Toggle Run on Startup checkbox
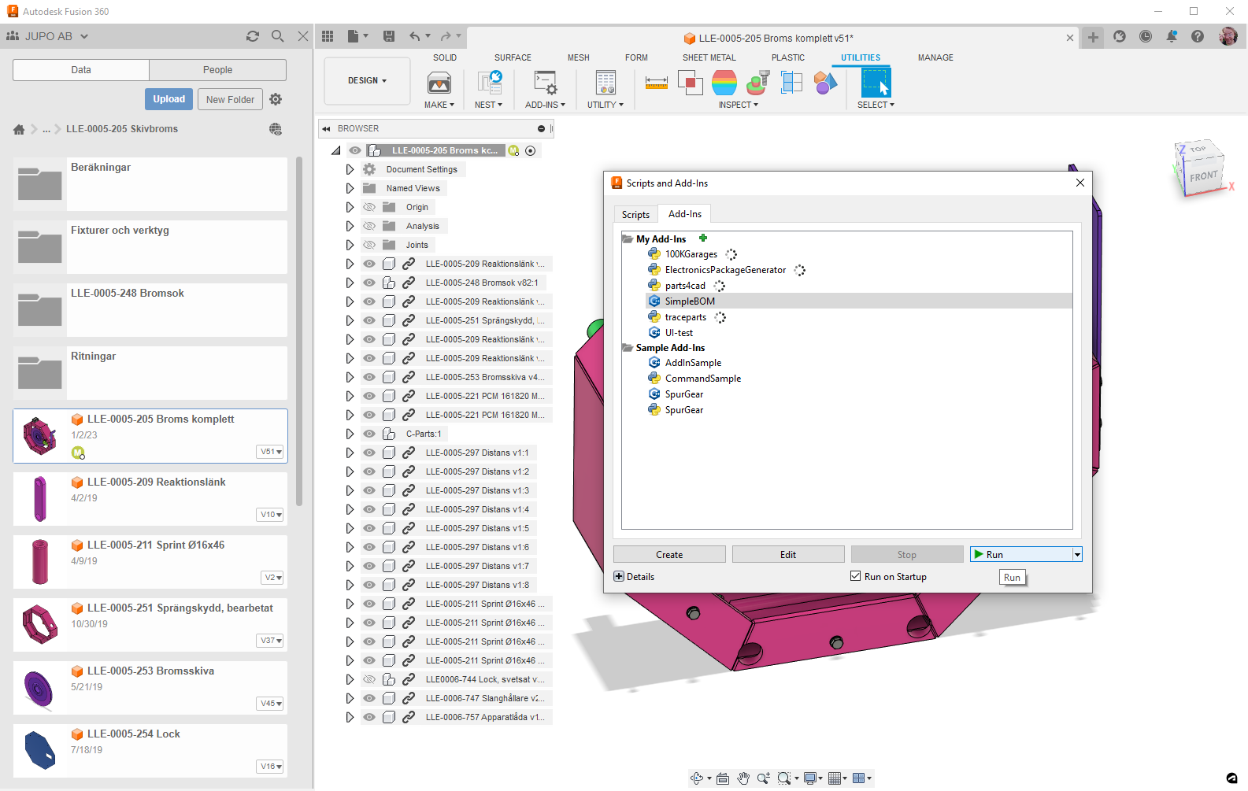The image size is (1248, 791). (x=855, y=576)
